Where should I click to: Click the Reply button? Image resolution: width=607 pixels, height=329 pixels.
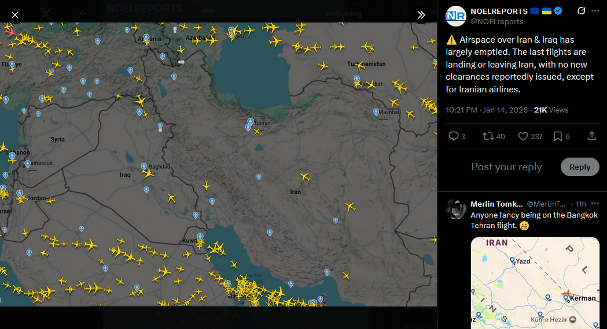580,167
